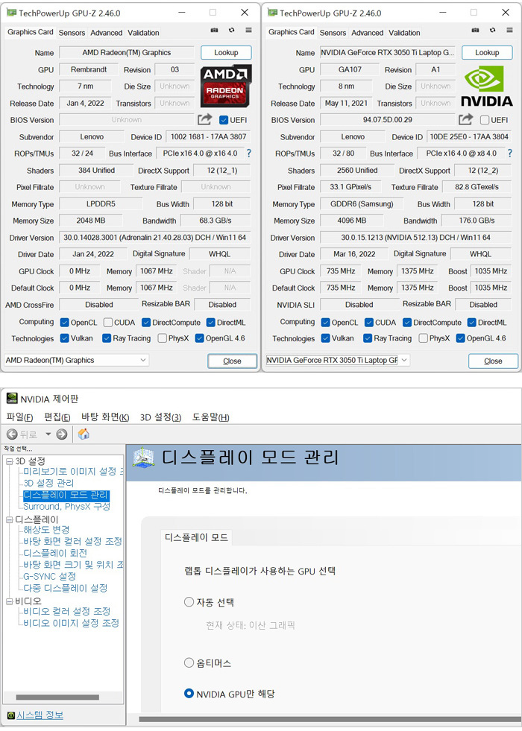
Task: Select NVIDIA GPU만 해당 radio button
Action: 189,693
